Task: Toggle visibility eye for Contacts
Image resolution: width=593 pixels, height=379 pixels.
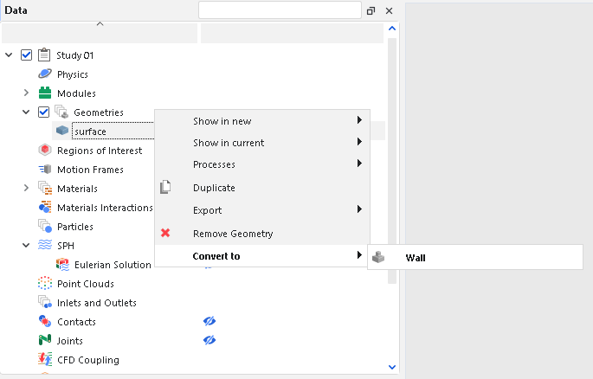Action: tap(209, 322)
